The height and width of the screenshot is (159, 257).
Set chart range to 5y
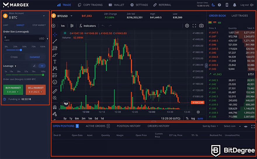[65, 119]
